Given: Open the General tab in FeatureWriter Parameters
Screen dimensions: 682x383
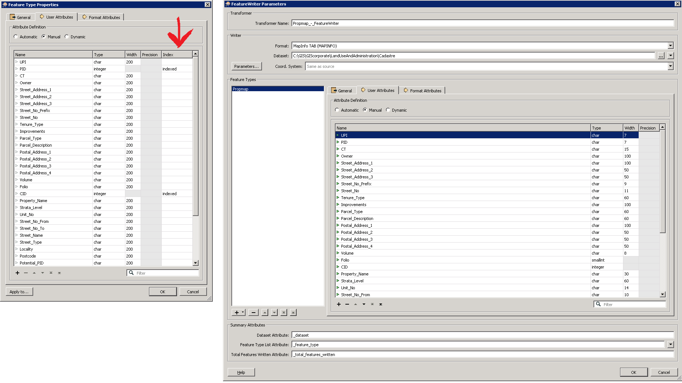Looking at the screenshot, I should [x=342, y=90].
